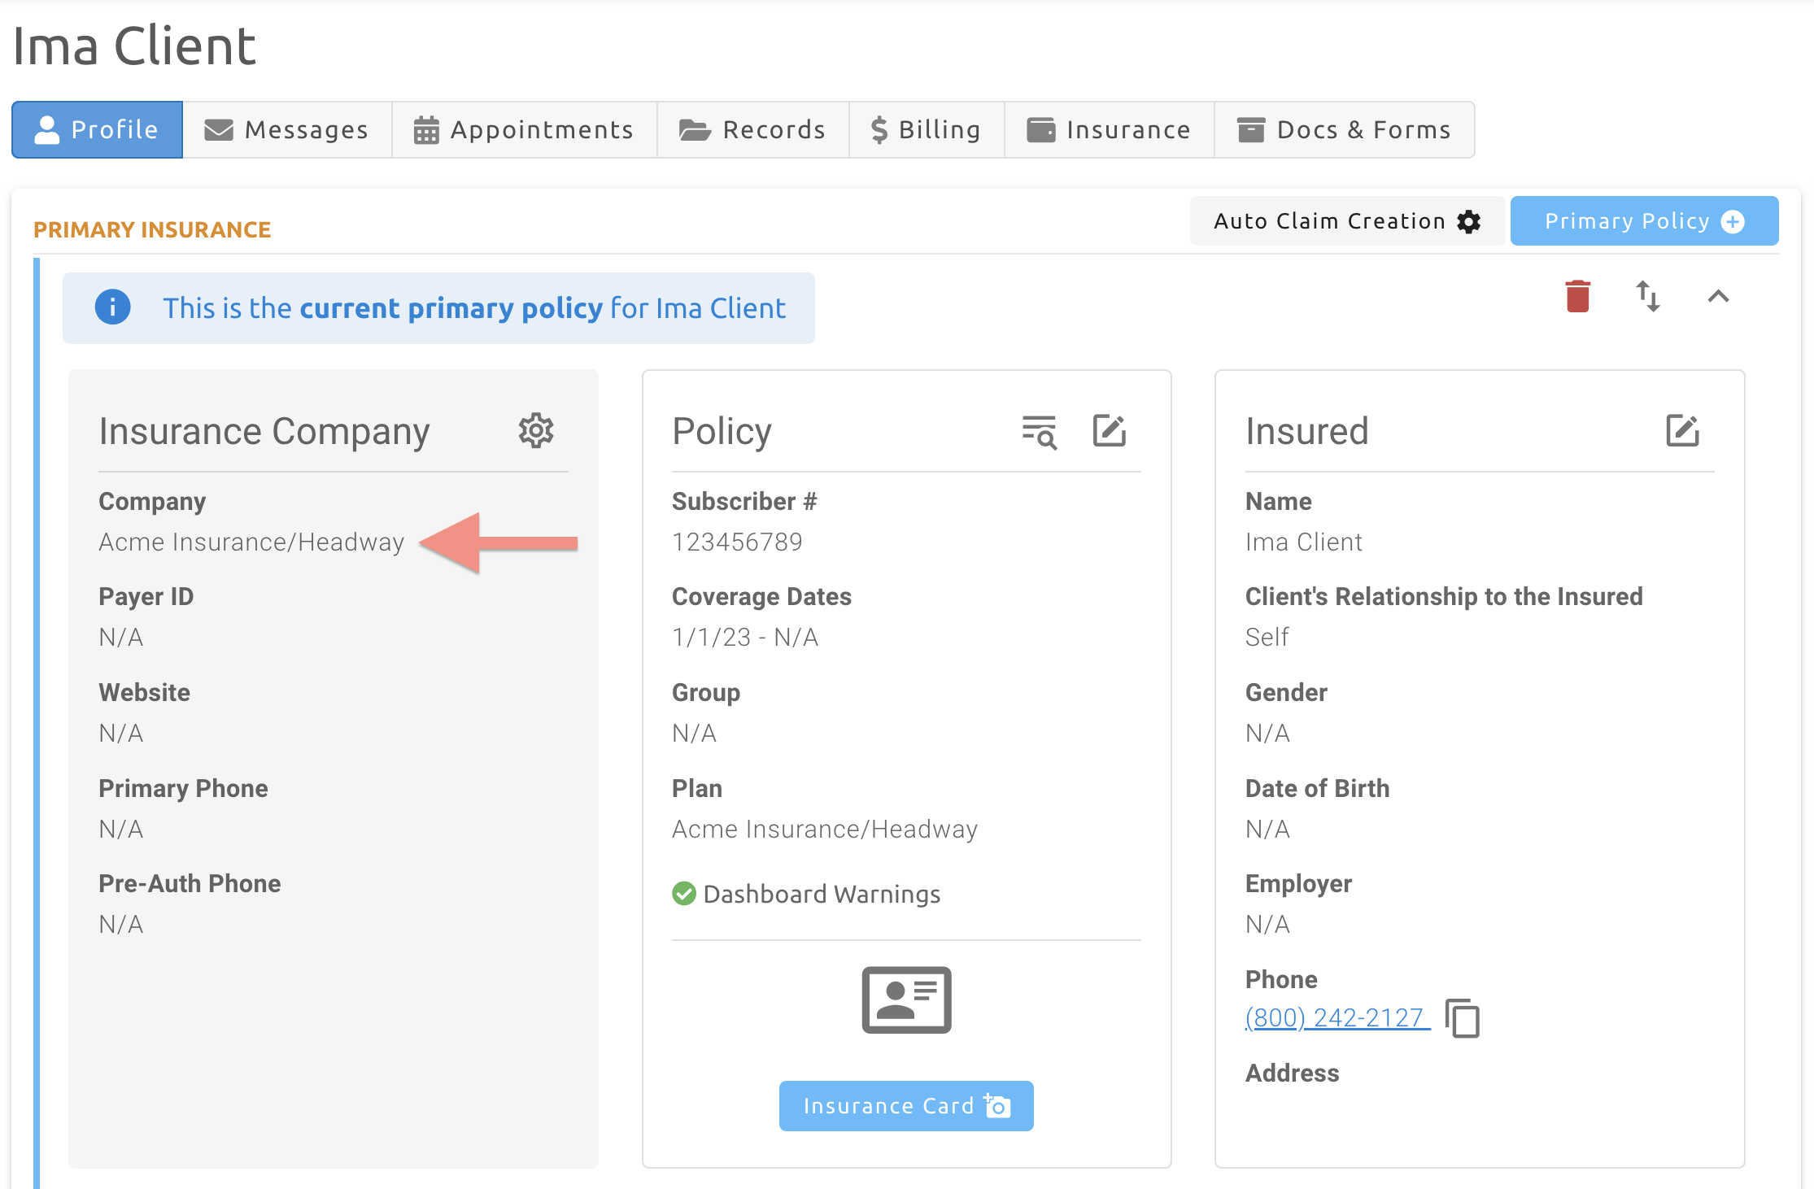This screenshot has height=1189, width=1814.
Task: Open Insurance Company settings gear
Action: (x=536, y=430)
